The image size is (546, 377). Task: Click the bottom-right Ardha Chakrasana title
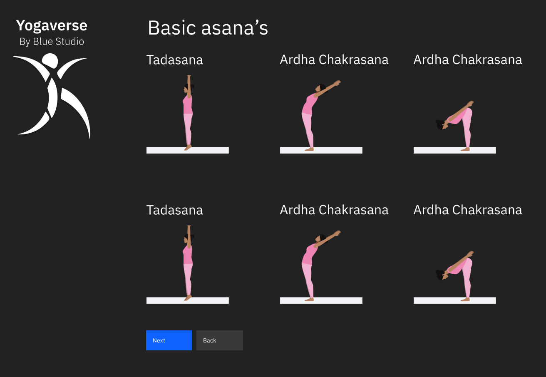pyautogui.click(x=468, y=210)
